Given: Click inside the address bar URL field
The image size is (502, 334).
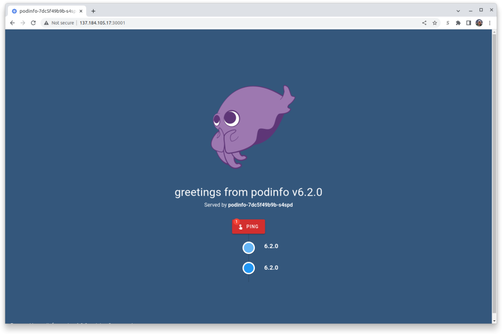Looking at the screenshot, I should coord(147,23).
